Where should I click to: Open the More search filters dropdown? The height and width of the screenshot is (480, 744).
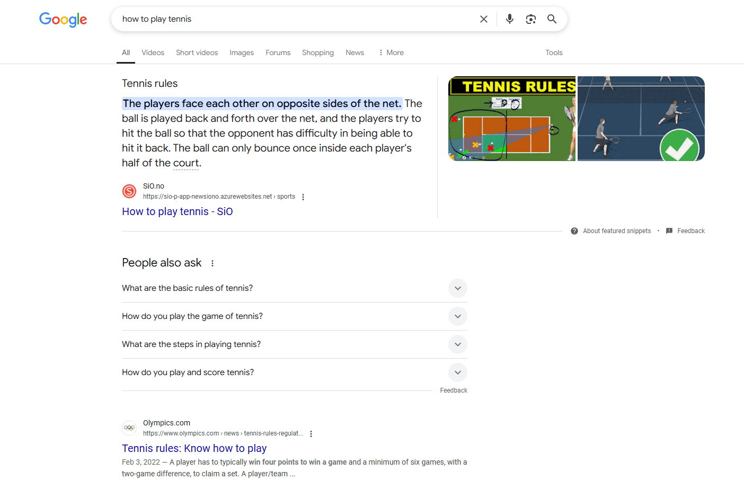point(391,52)
